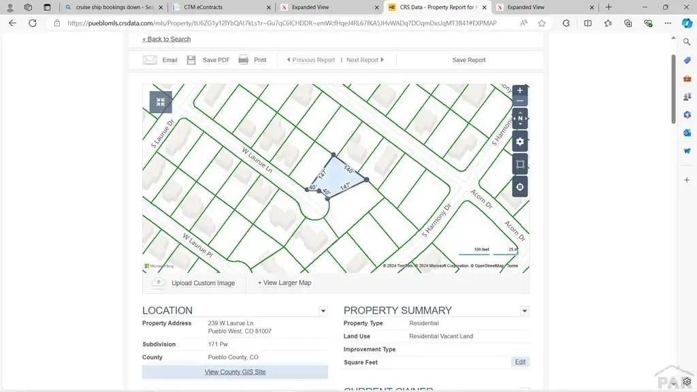
Task: Switch to CTM eContracts tab
Action: [x=222, y=7]
